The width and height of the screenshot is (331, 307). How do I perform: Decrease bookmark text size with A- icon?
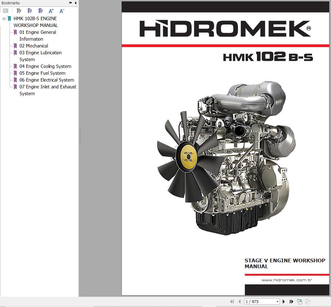click(x=62, y=11)
